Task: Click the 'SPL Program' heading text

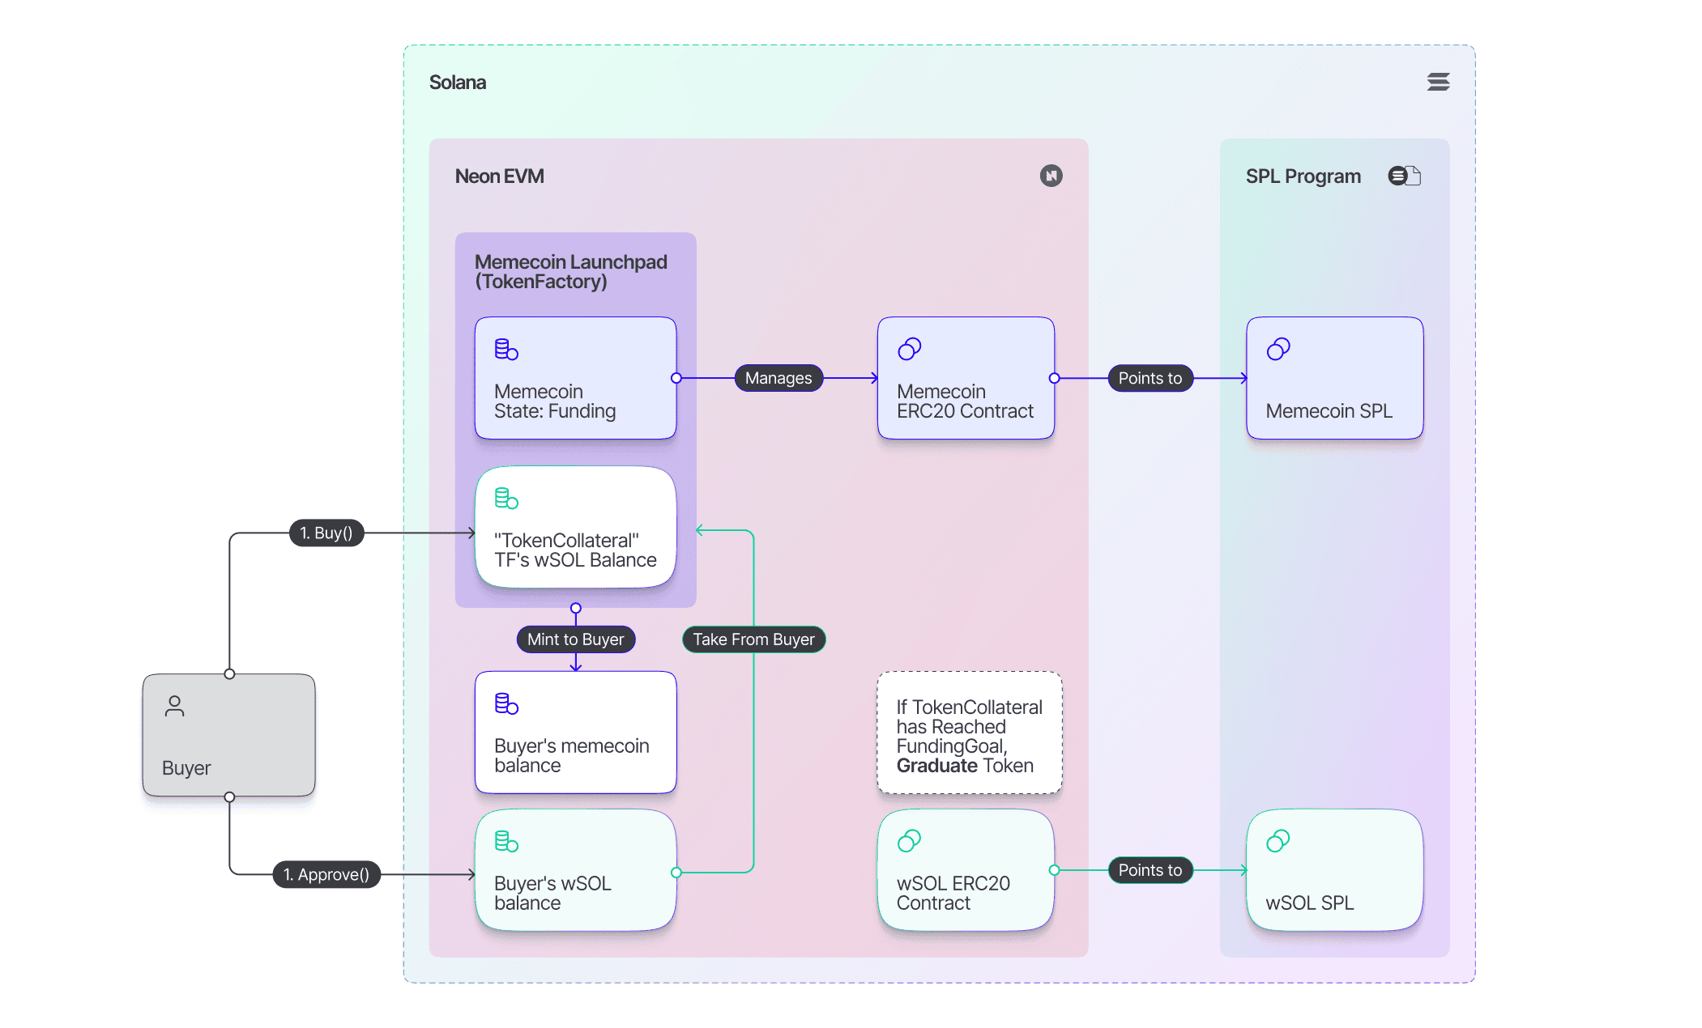Action: 1303,176
